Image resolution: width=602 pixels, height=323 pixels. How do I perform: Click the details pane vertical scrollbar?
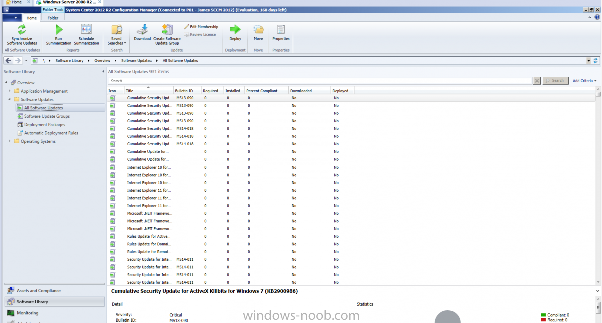(598, 311)
